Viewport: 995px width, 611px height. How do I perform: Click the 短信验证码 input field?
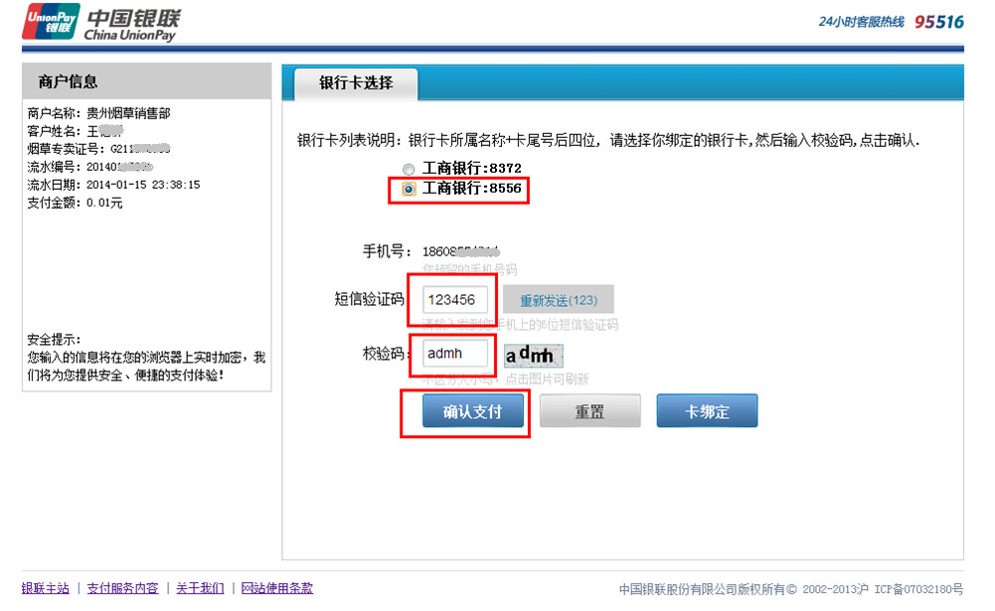coord(455,299)
